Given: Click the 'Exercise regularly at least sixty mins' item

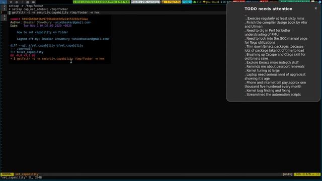Looking at the screenshot, I should click(275, 18).
